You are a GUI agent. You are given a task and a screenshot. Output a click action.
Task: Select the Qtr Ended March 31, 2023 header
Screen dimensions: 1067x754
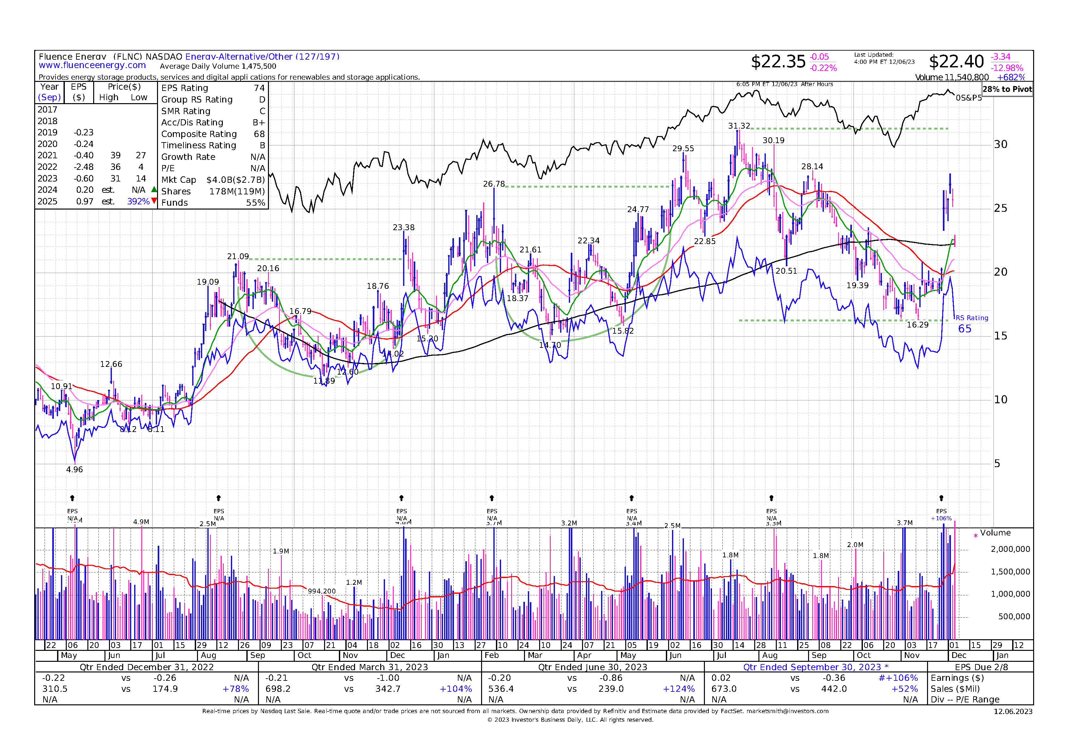pos(370,667)
